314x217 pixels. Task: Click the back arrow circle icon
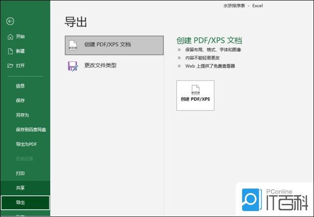click(10, 21)
